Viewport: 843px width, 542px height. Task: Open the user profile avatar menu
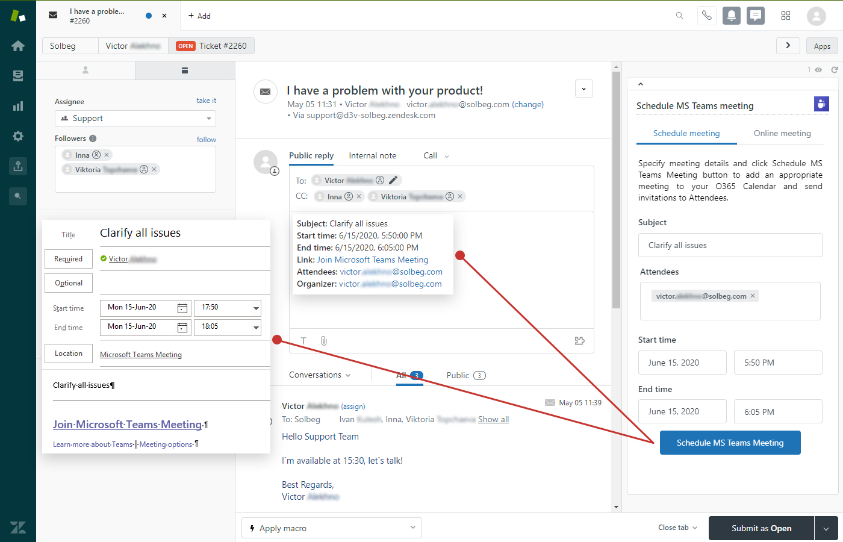click(x=817, y=16)
